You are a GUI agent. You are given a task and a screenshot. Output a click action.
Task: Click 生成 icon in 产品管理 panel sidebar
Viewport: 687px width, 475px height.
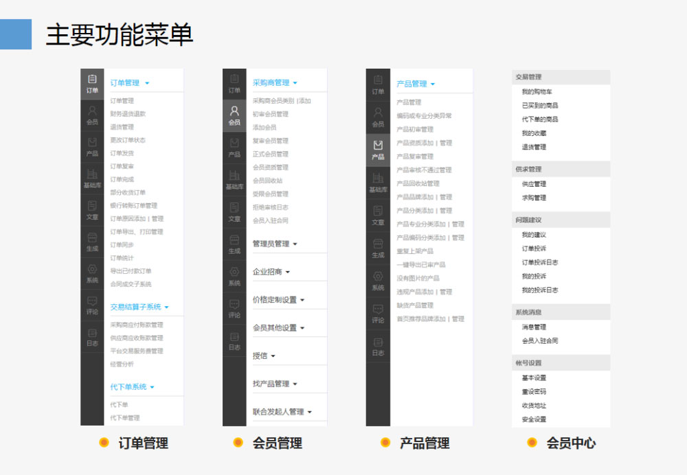[x=378, y=248]
